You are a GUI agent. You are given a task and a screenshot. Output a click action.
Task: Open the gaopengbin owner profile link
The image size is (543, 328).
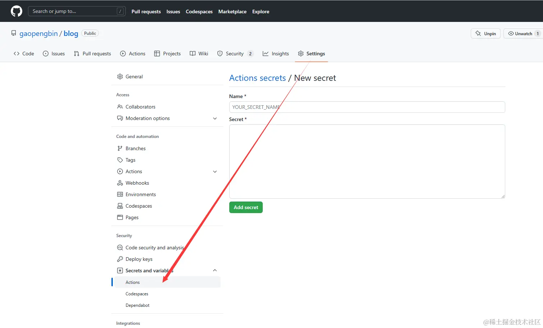(x=38, y=33)
